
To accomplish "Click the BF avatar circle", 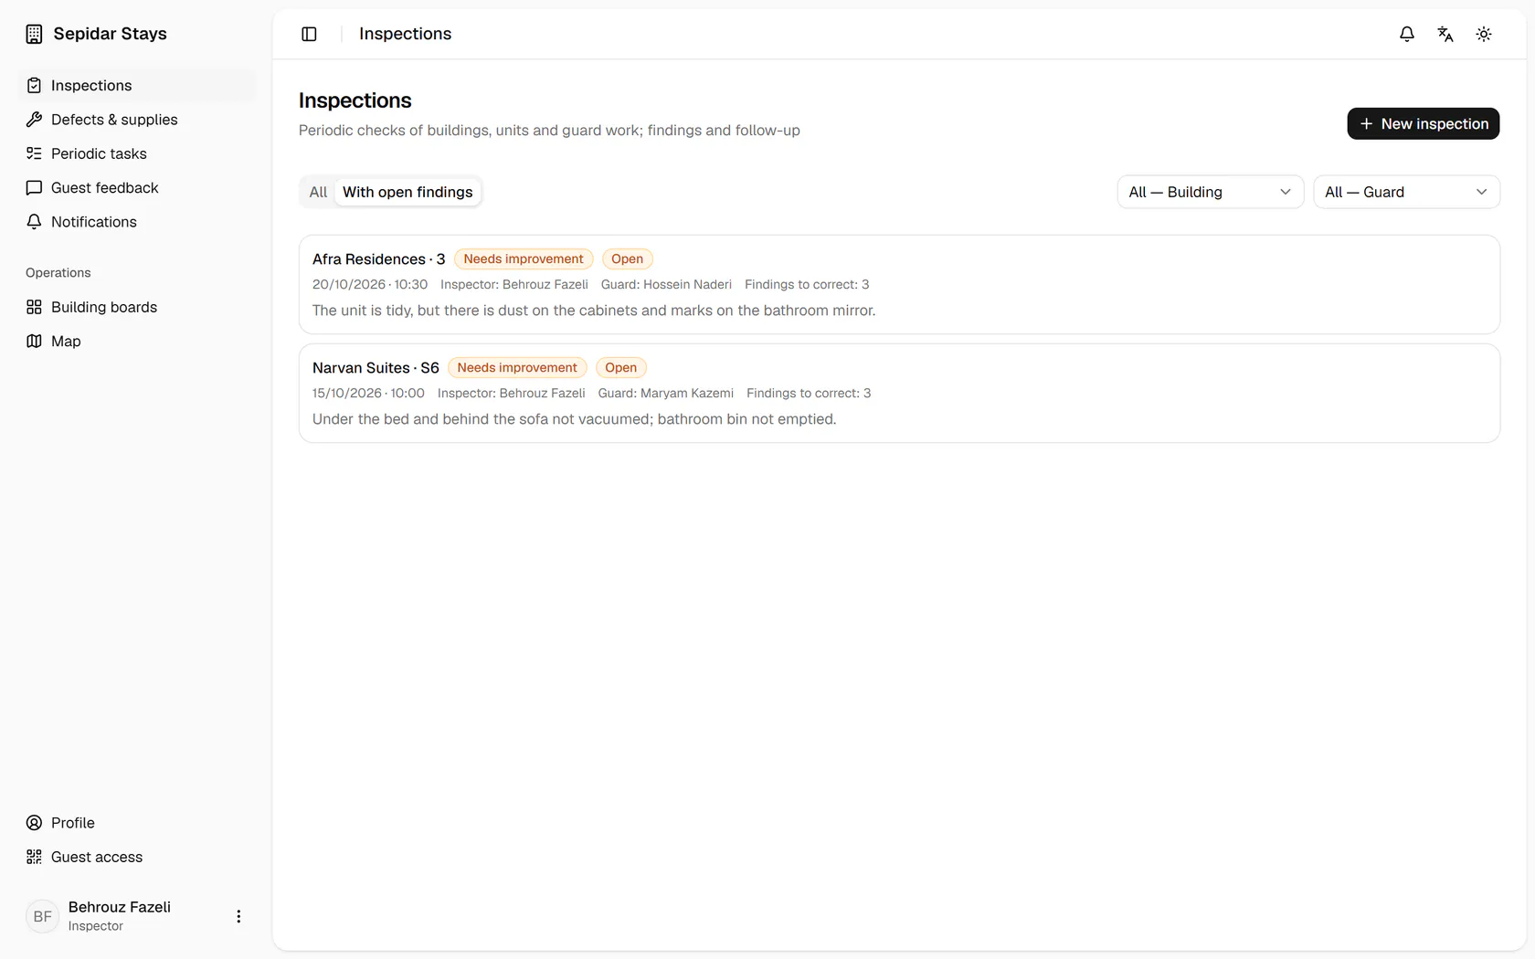I will coord(42,916).
